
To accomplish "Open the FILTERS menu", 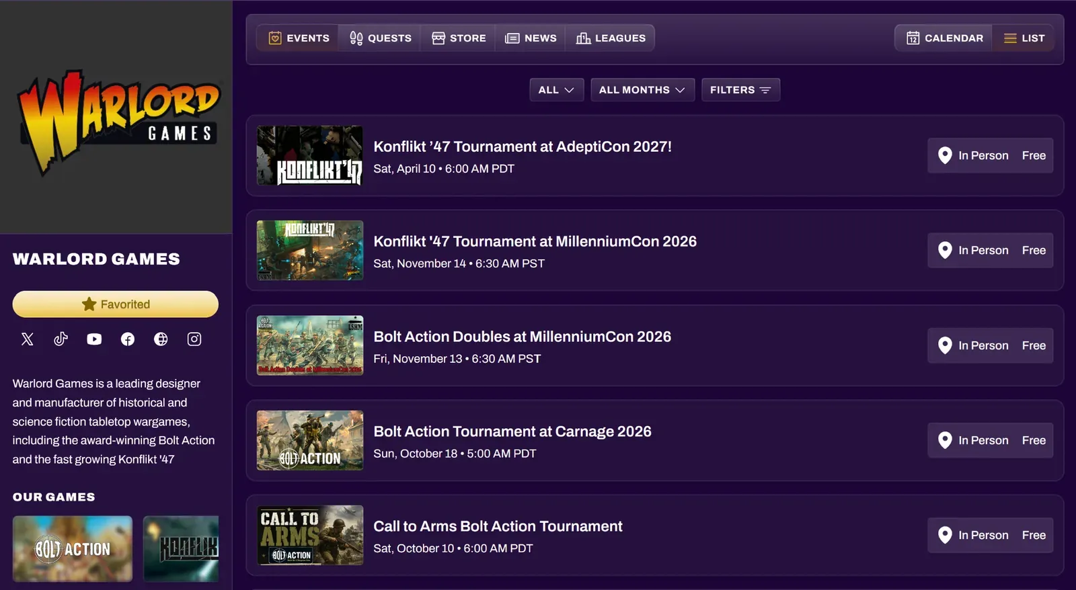I will coord(740,90).
